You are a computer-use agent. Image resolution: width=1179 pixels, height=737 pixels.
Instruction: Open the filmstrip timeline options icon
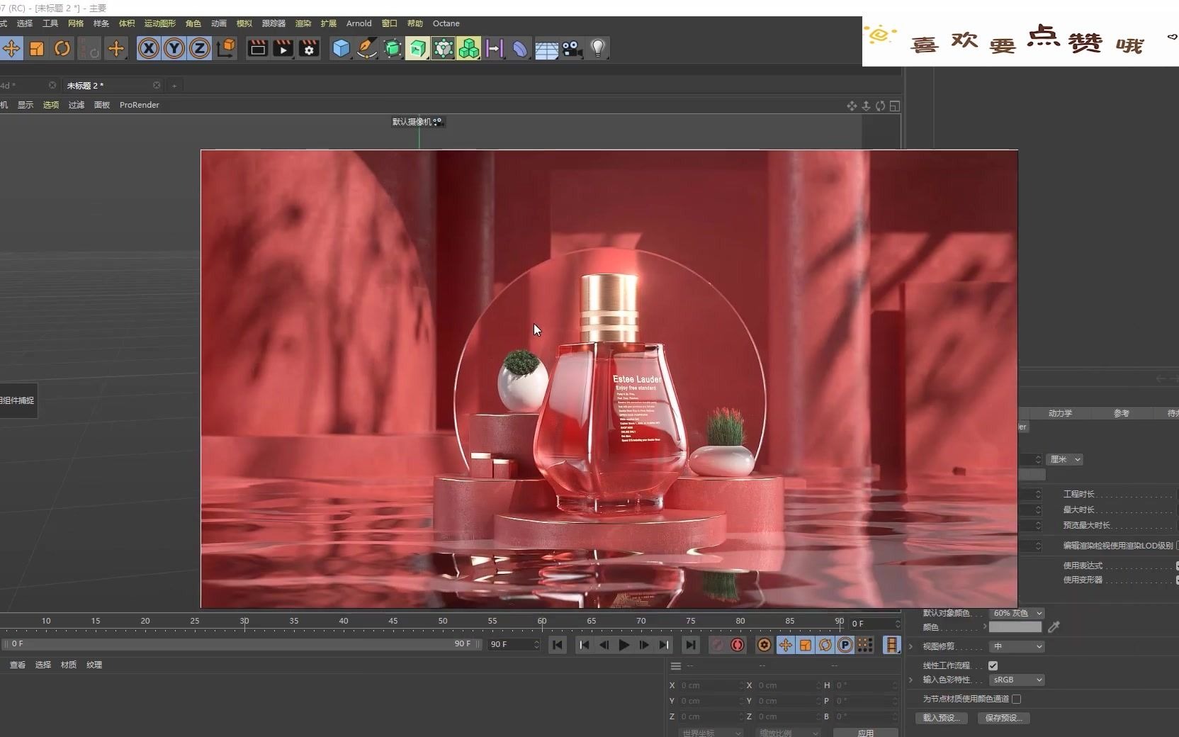pos(891,645)
